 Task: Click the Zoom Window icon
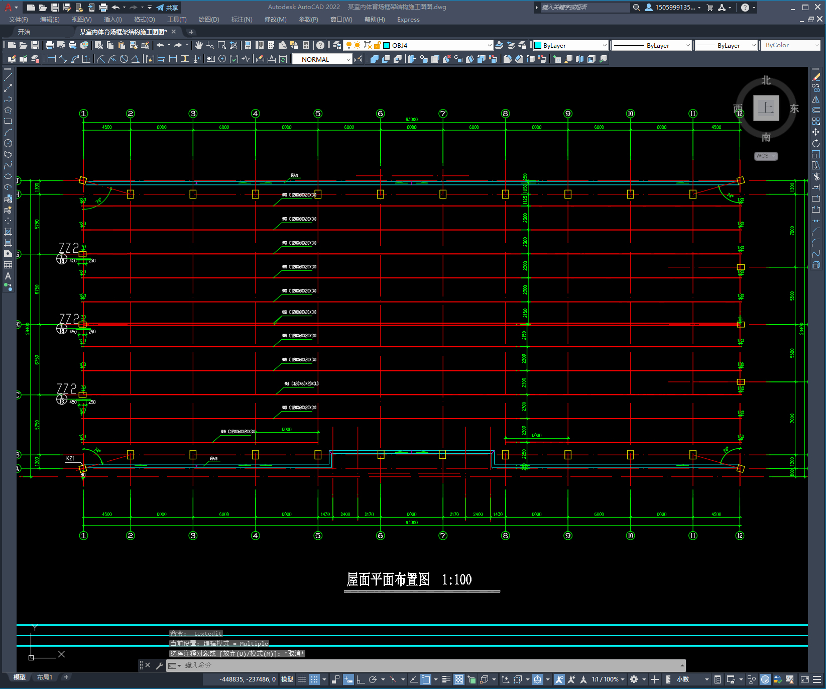pyautogui.click(x=222, y=45)
